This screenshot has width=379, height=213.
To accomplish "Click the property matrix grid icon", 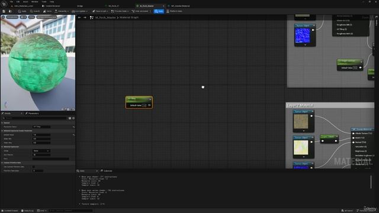I will coord(70,118).
